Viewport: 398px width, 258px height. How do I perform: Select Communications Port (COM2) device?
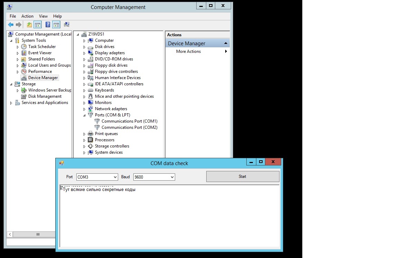[x=129, y=127]
